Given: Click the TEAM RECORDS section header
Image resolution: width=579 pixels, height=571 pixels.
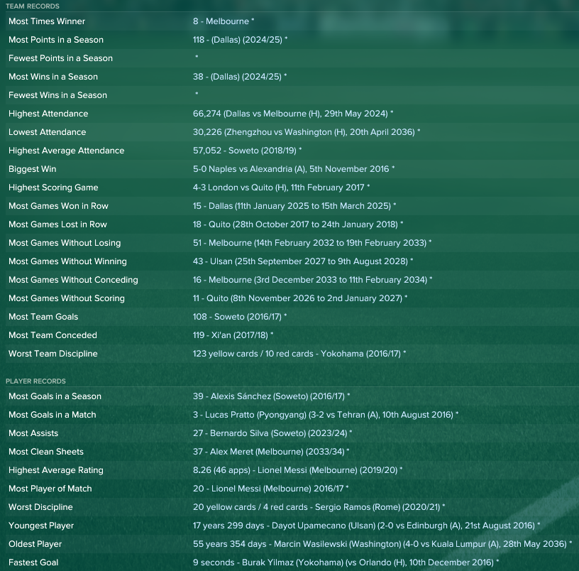Looking at the screenshot, I should click(x=33, y=6).
